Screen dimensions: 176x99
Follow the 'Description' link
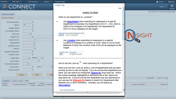(65, 85)
